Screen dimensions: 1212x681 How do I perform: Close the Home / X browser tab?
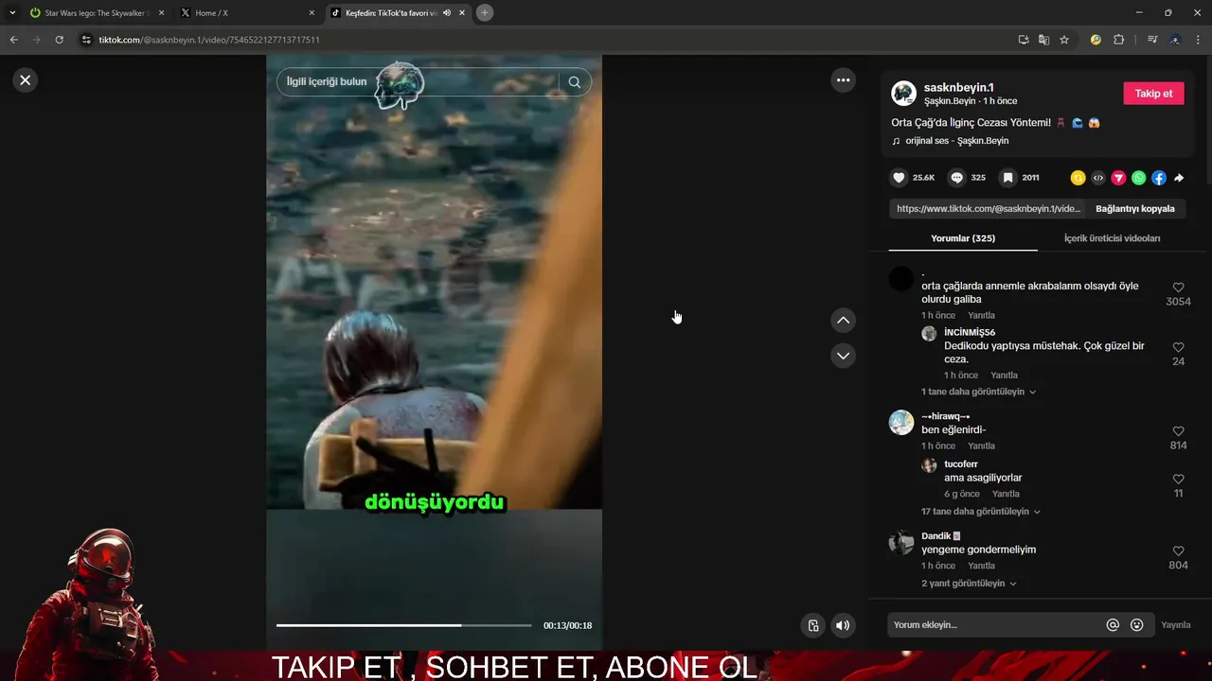312,13
